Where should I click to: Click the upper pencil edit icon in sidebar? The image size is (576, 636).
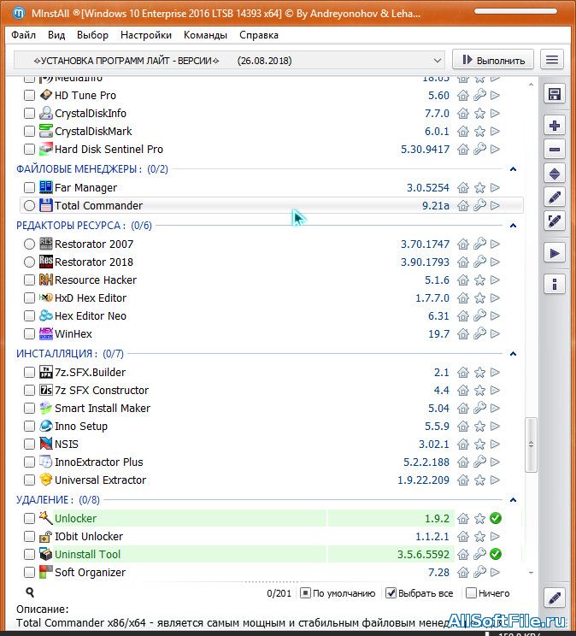(x=554, y=197)
